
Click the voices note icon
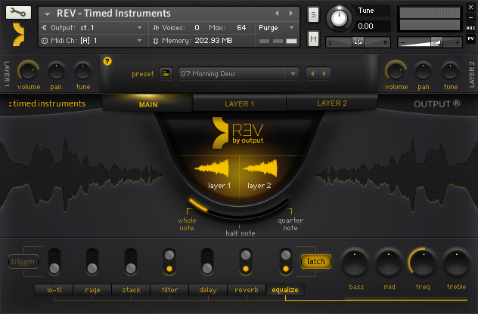click(x=156, y=28)
